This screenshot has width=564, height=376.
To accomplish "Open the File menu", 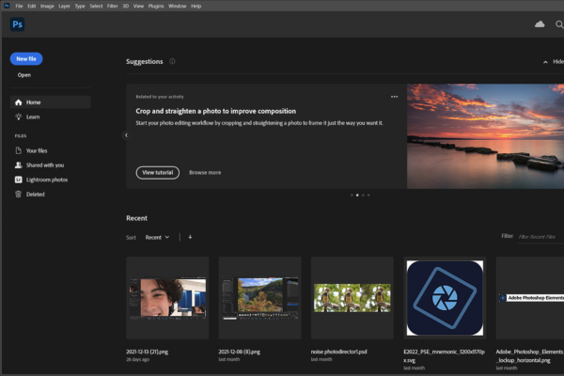I will [x=19, y=7].
